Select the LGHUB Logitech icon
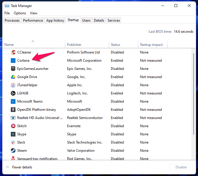198x176 pixels. pyautogui.click(x=13, y=93)
